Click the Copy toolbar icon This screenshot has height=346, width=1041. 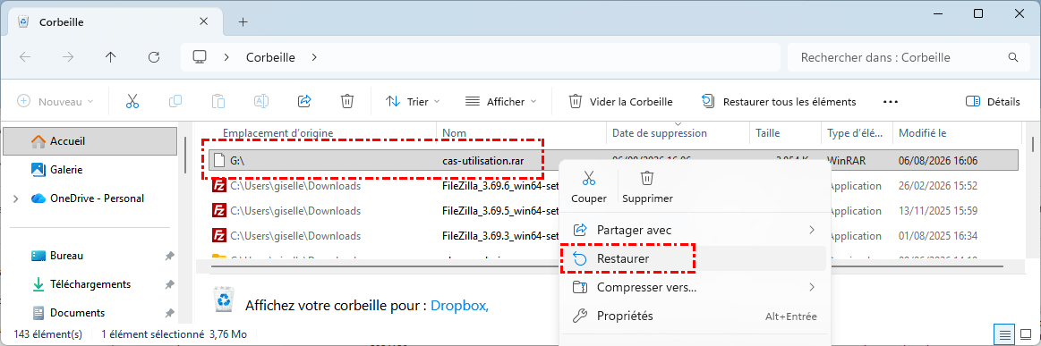175,101
